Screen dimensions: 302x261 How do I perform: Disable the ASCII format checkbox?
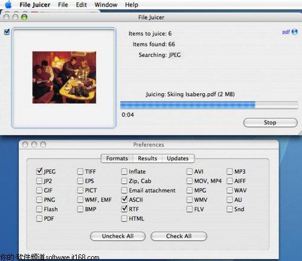(124, 199)
